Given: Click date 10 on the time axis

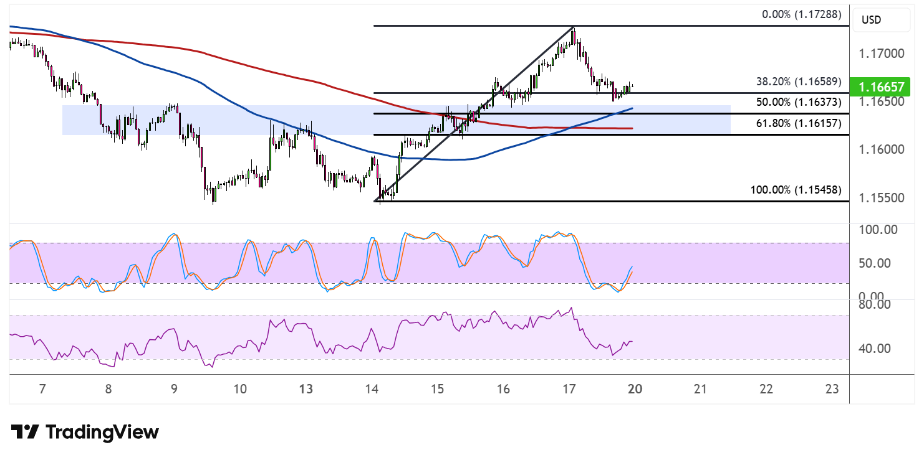Looking at the screenshot, I should tap(240, 390).
